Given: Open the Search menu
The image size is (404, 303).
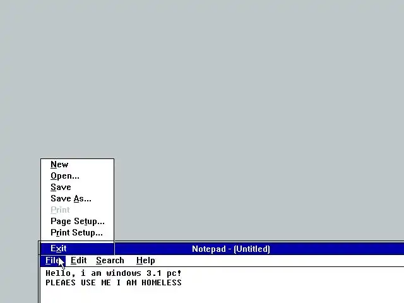Looking at the screenshot, I should point(110,261).
